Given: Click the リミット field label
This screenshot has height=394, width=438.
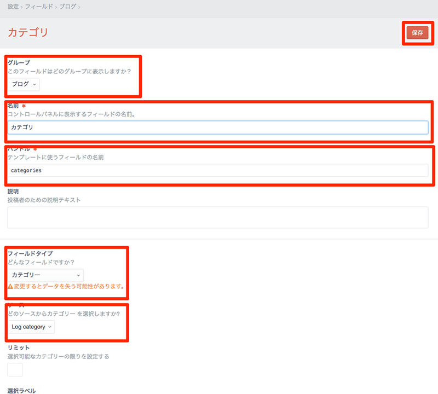Looking at the screenshot, I should point(18,347).
